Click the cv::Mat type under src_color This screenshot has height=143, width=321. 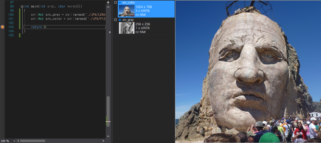click(x=141, y=15)
